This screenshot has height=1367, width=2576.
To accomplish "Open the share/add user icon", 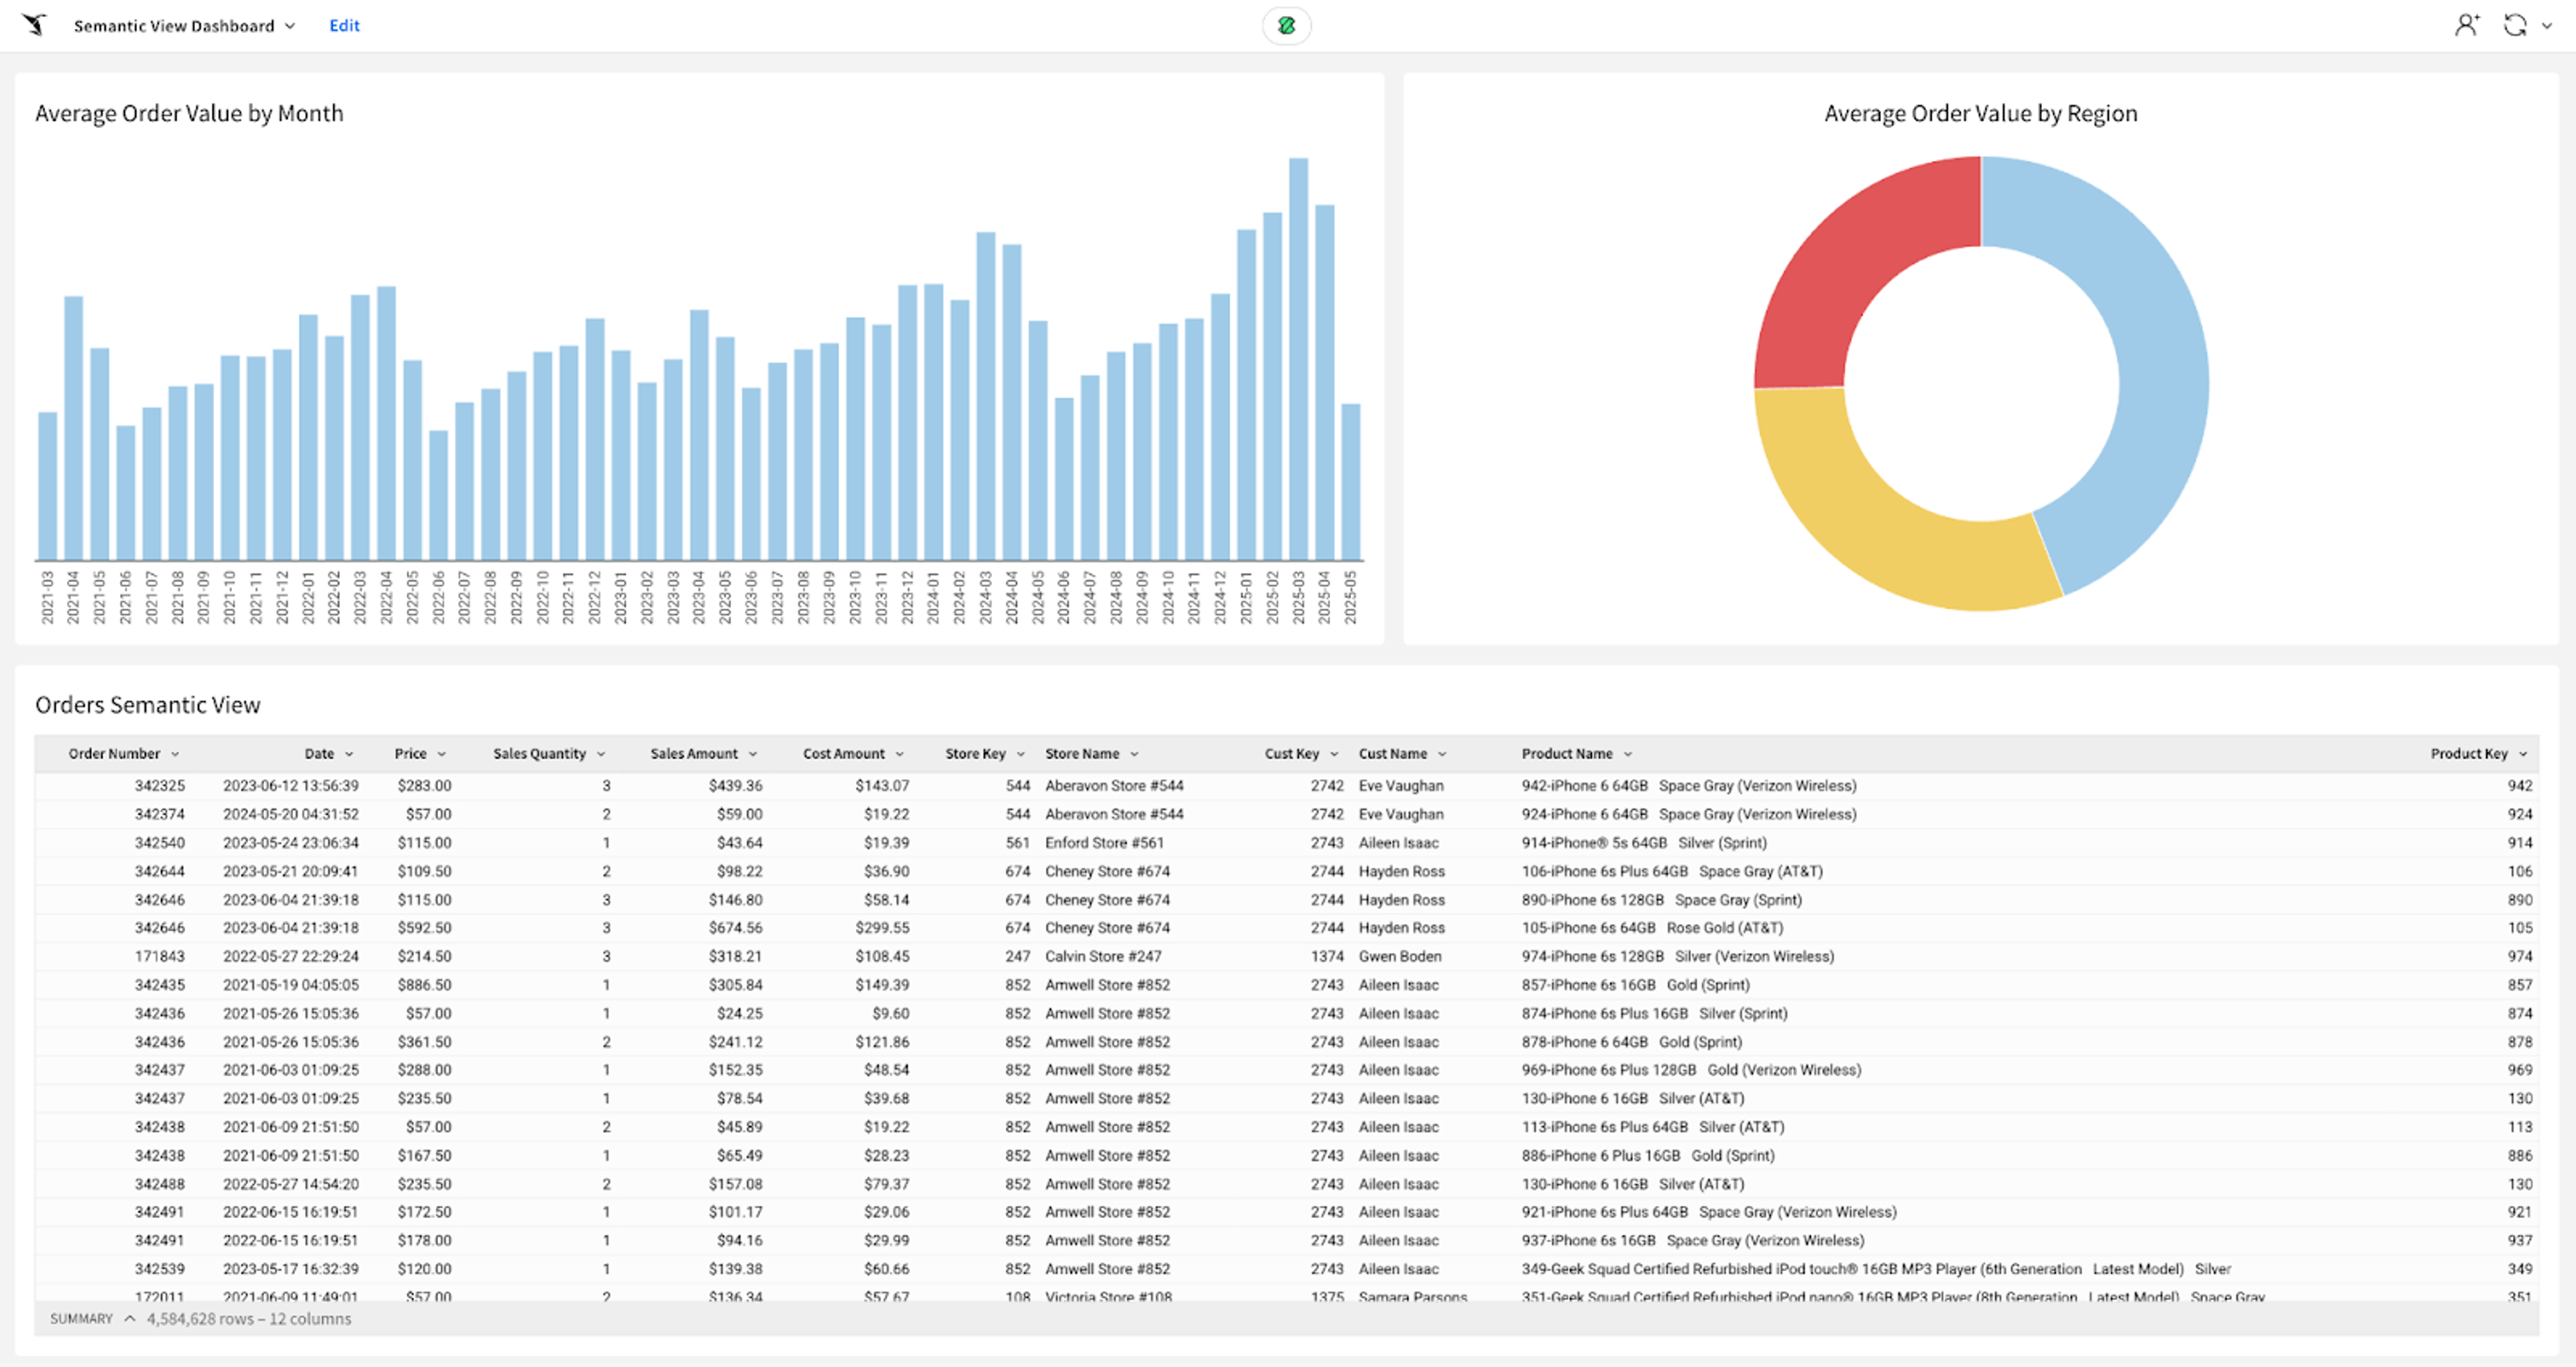I will click(2467, 25).
